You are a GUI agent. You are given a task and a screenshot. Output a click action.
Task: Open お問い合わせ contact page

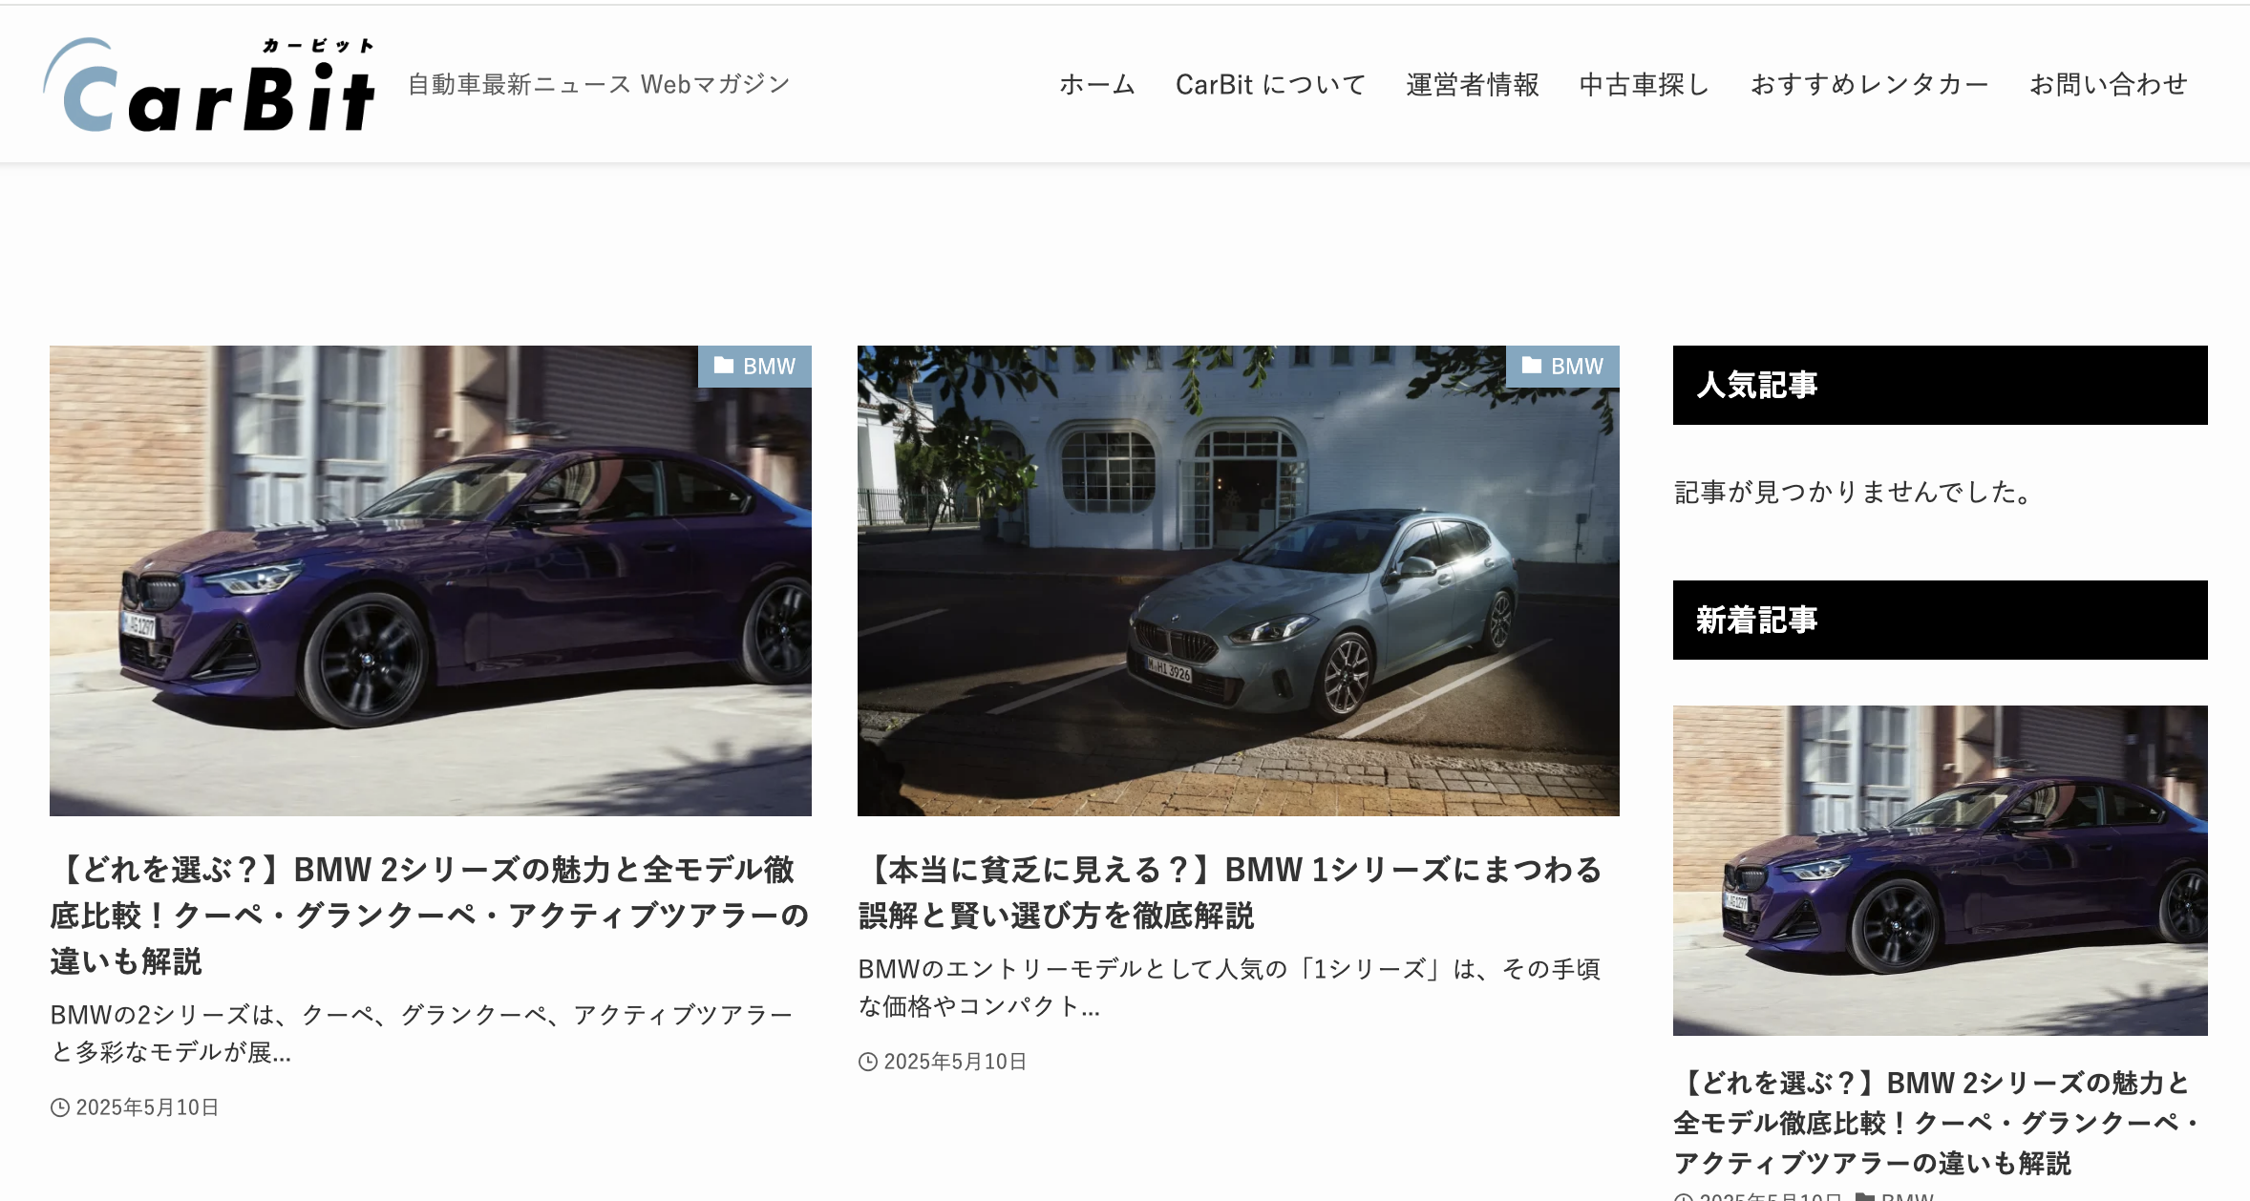tap(2109, 85)
